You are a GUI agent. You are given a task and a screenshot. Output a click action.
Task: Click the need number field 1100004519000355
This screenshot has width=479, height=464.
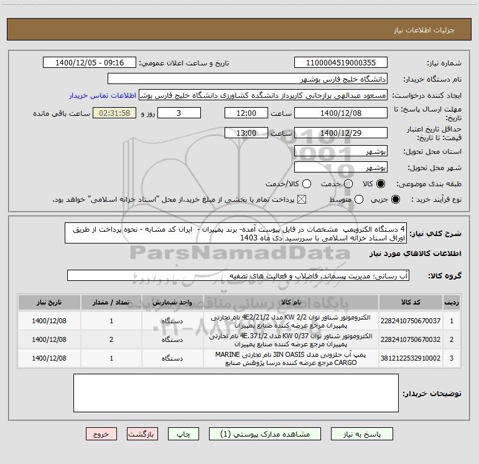click(x=341, y=62)
